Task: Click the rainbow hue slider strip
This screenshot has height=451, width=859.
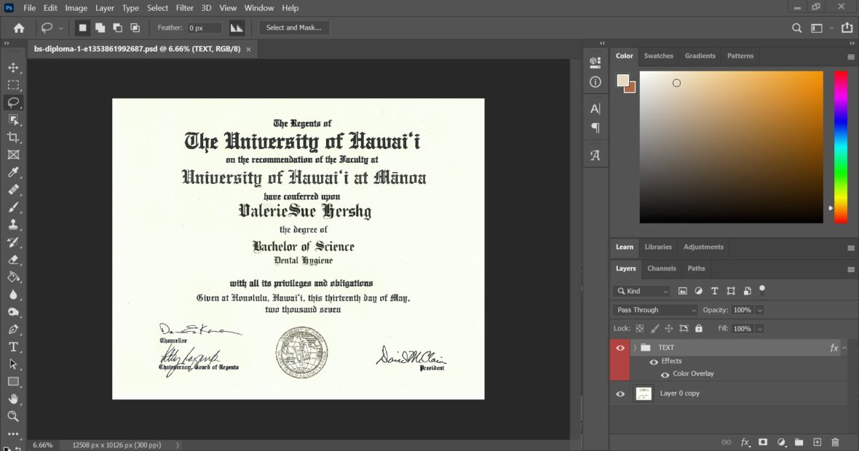Action: 840,147
